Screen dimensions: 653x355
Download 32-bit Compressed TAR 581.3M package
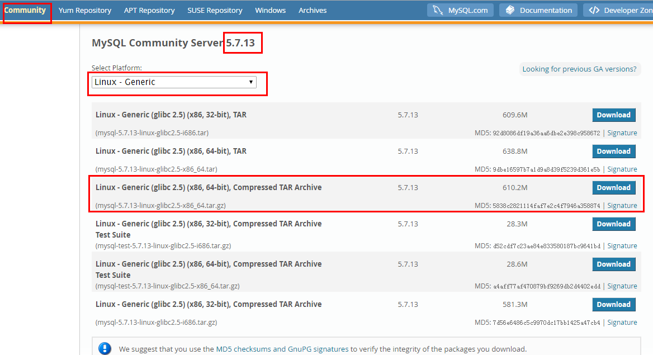click(614, 305)
